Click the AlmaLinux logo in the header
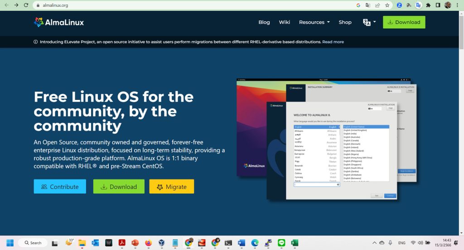 [59, 22]
